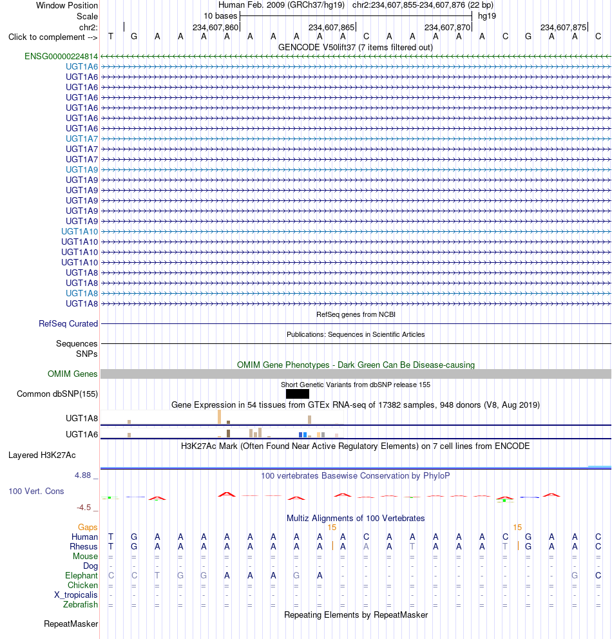Screen dimensions: 612x639
Task: Click the -4.5 PhyloP lower limit value
Action: click(84, 508)
